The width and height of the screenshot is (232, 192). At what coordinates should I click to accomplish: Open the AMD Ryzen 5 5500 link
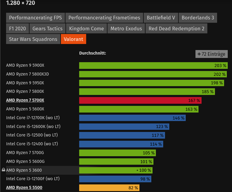tap(24, 187)
